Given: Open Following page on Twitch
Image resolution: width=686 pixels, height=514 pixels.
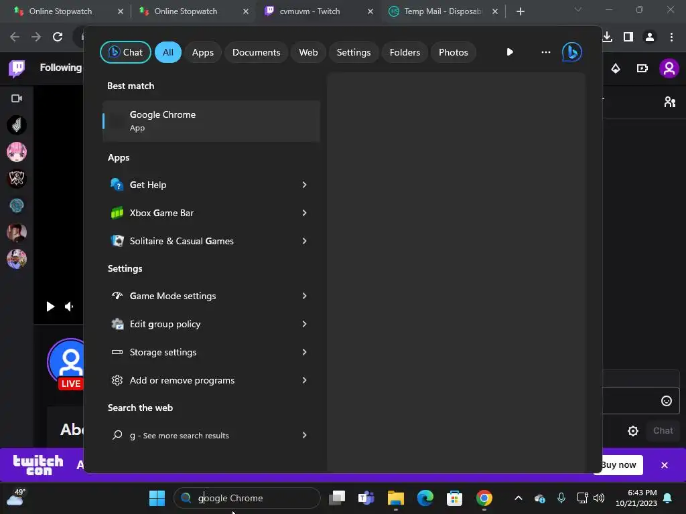Looking at the screenshot, I should (61, 68).
